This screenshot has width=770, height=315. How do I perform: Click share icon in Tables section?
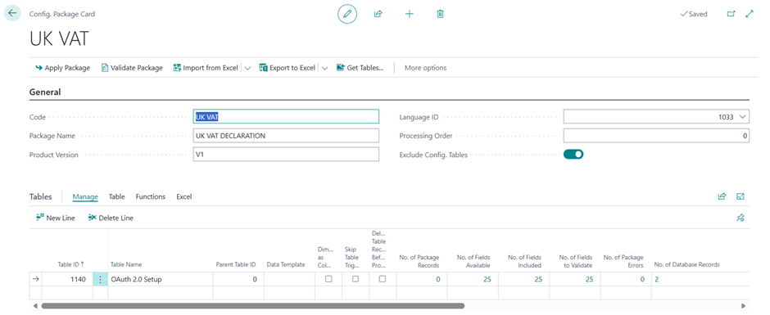point(722,196)
